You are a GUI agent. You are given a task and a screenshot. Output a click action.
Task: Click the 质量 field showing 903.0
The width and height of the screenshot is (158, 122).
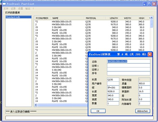[144, 83]
